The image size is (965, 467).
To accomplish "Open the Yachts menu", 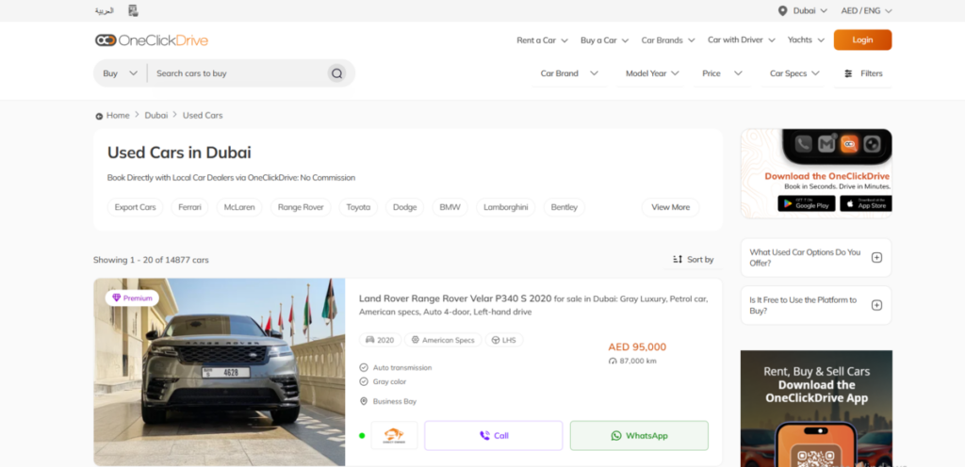I will pyautogui.click(x=807, y=40).
